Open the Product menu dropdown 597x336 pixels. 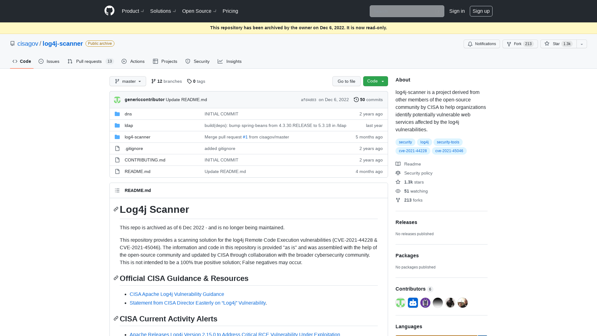133,11
